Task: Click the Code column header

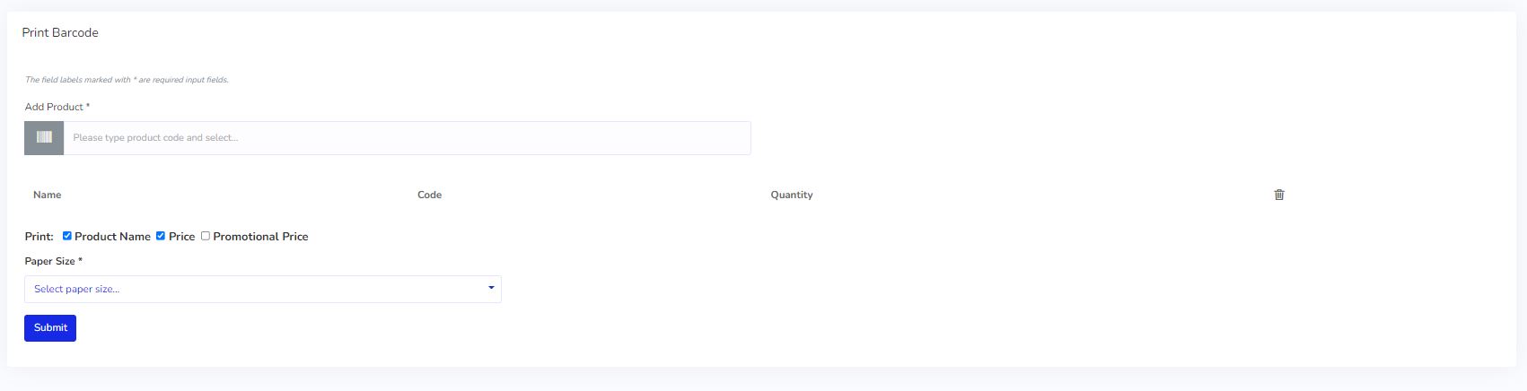Action: tap(429, 195)
